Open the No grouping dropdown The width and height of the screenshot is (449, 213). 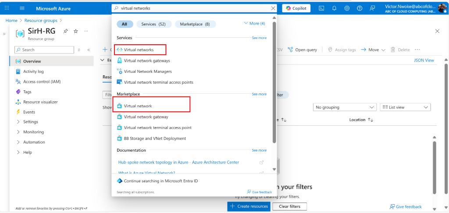[346, 107]
